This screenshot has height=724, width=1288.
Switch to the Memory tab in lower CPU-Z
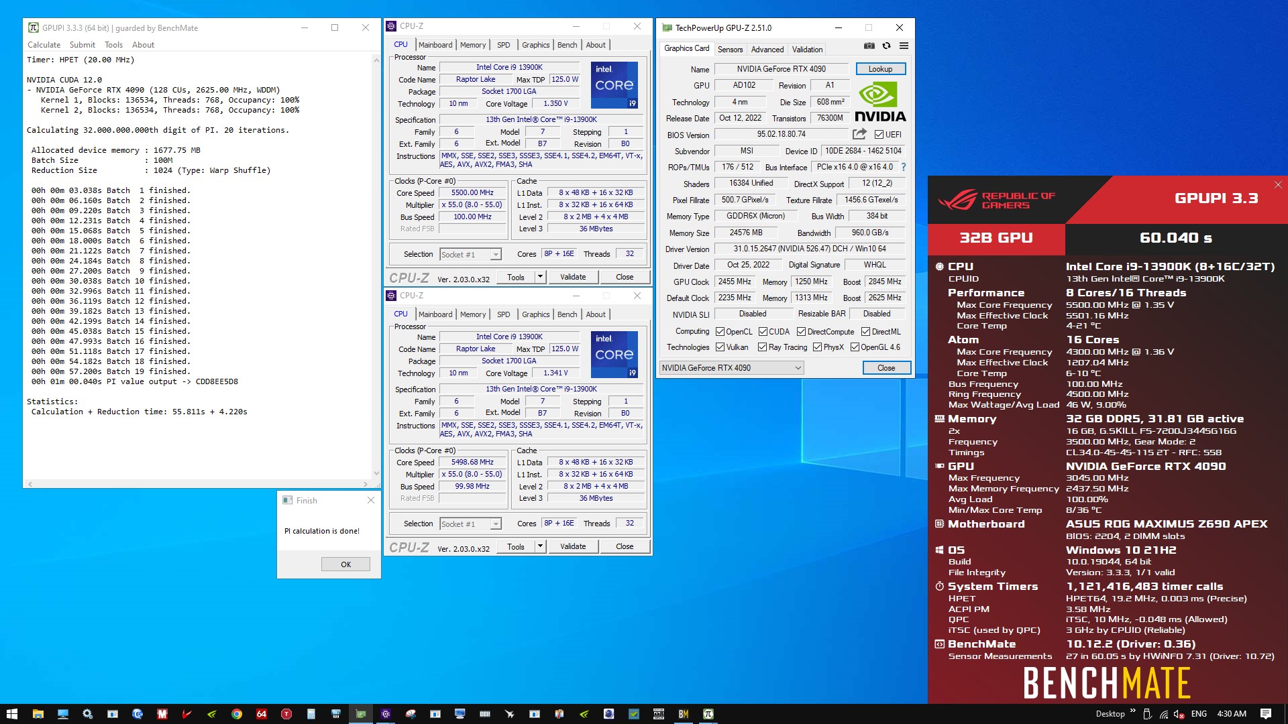pos(473,314)
